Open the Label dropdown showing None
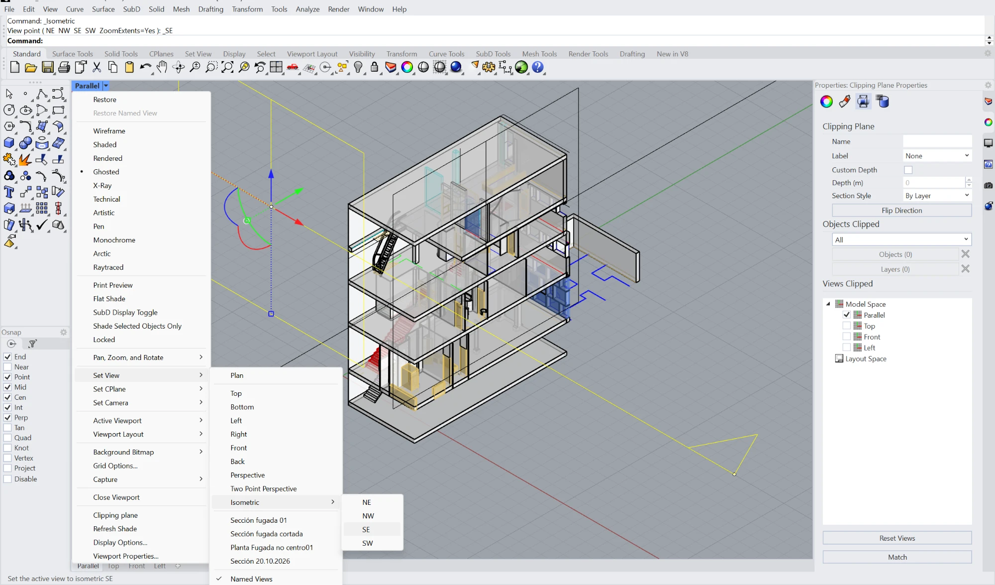The height and width of the screenshot is (585, 995). (937, 156)
